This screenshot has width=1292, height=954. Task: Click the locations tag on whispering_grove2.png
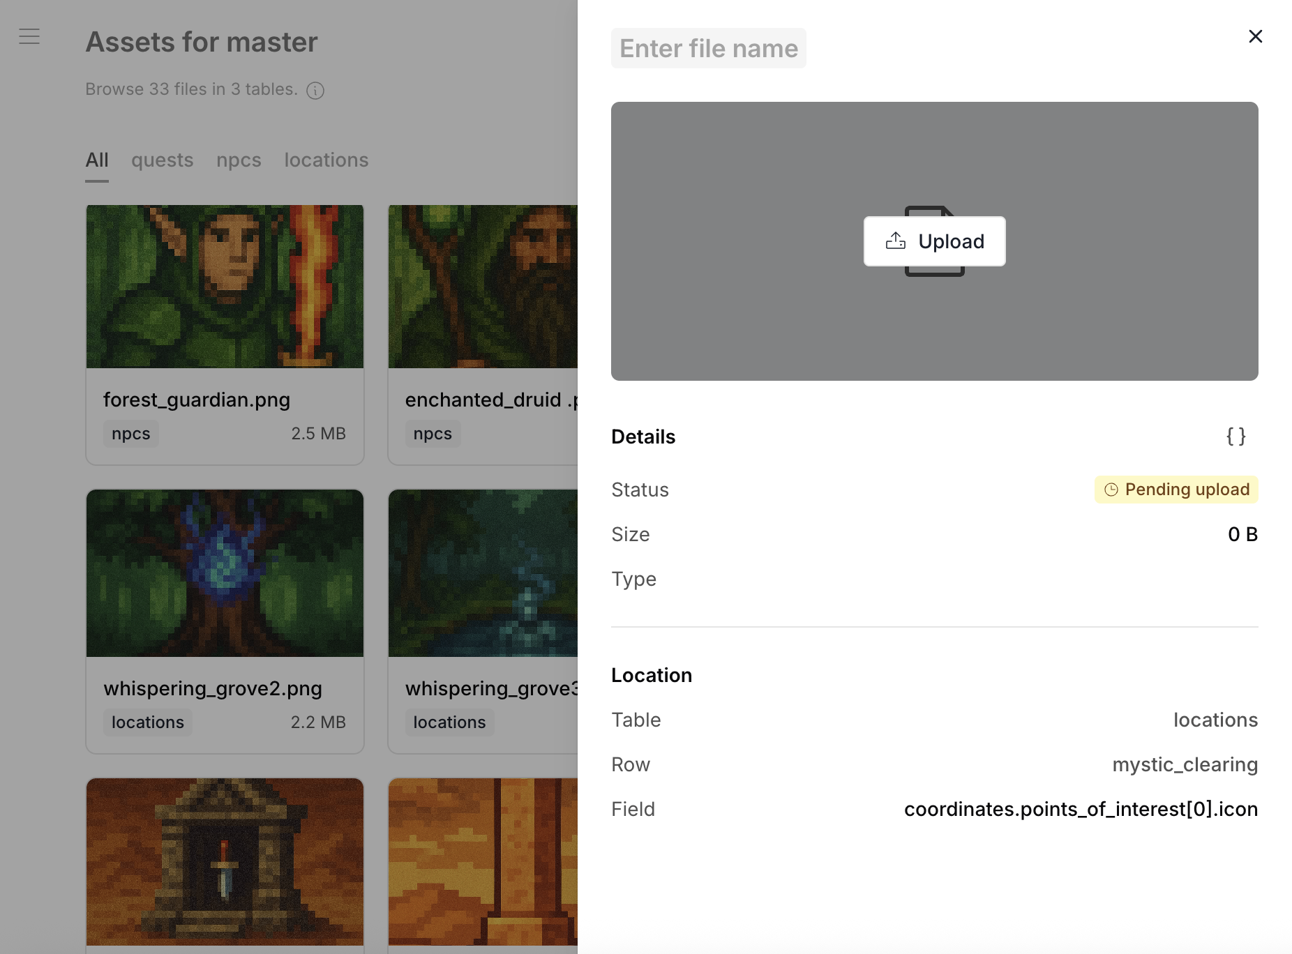147,722
